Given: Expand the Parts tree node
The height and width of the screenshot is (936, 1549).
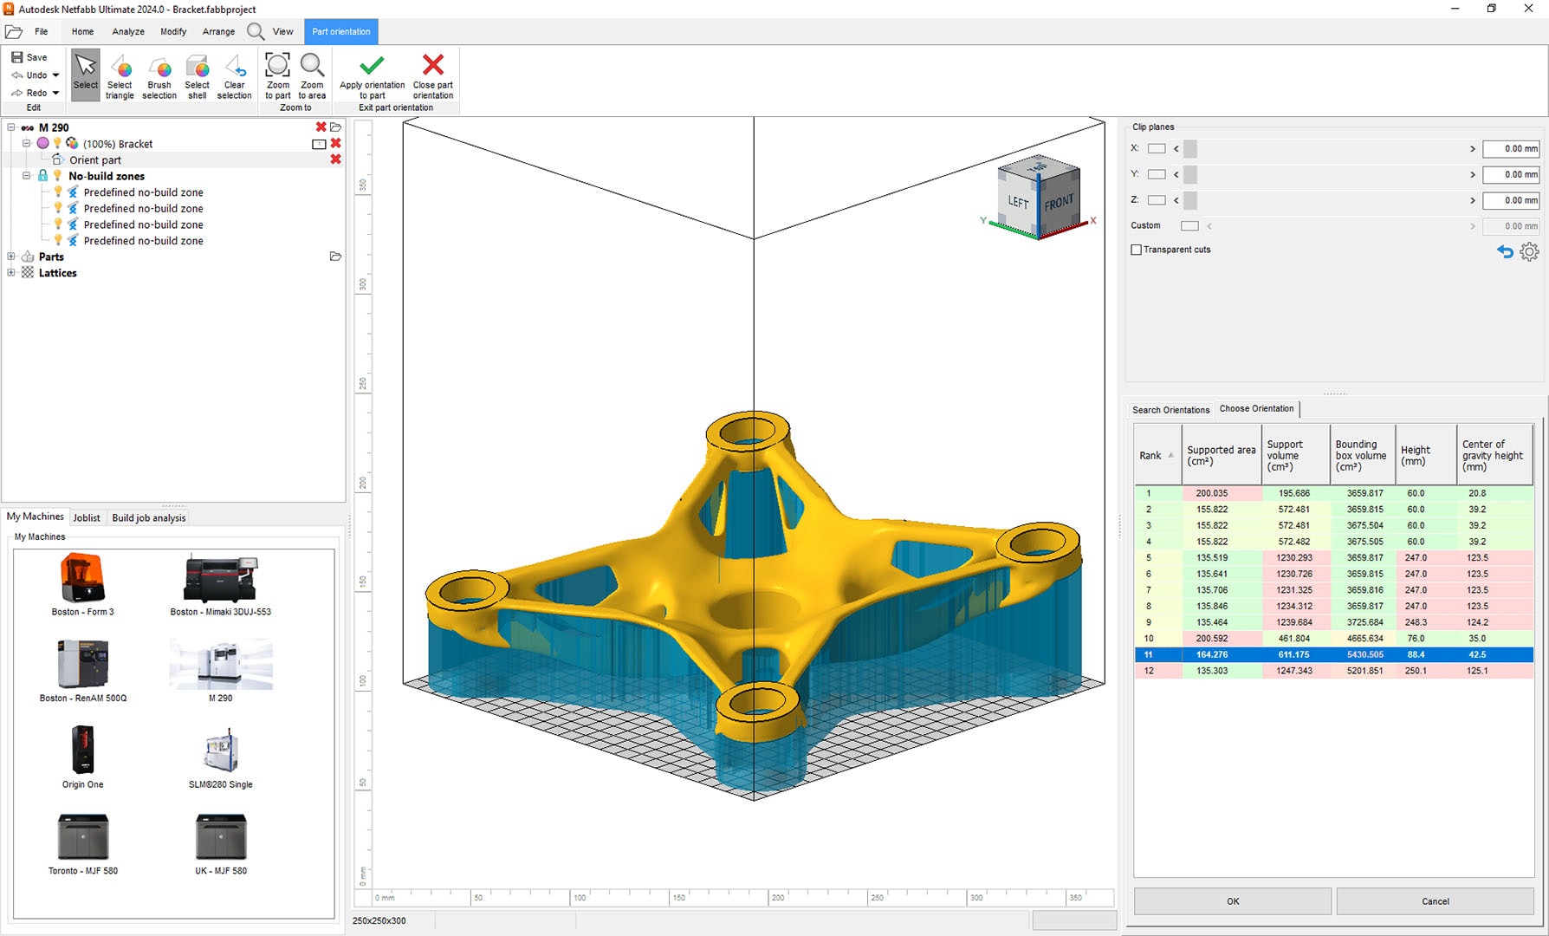Looking at the screenshot, I should coord(11,257).
